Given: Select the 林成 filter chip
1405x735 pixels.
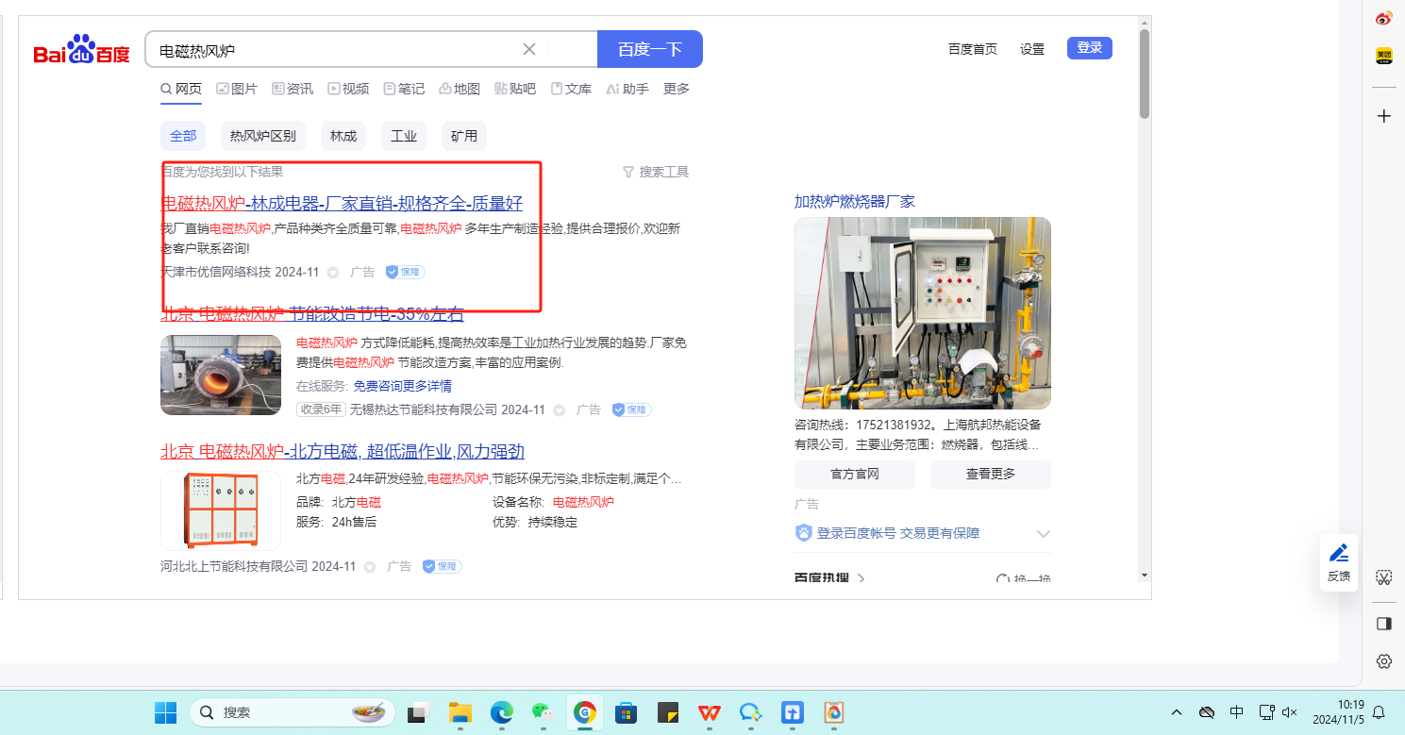Looking at the screenshot, I should [343, 136].
